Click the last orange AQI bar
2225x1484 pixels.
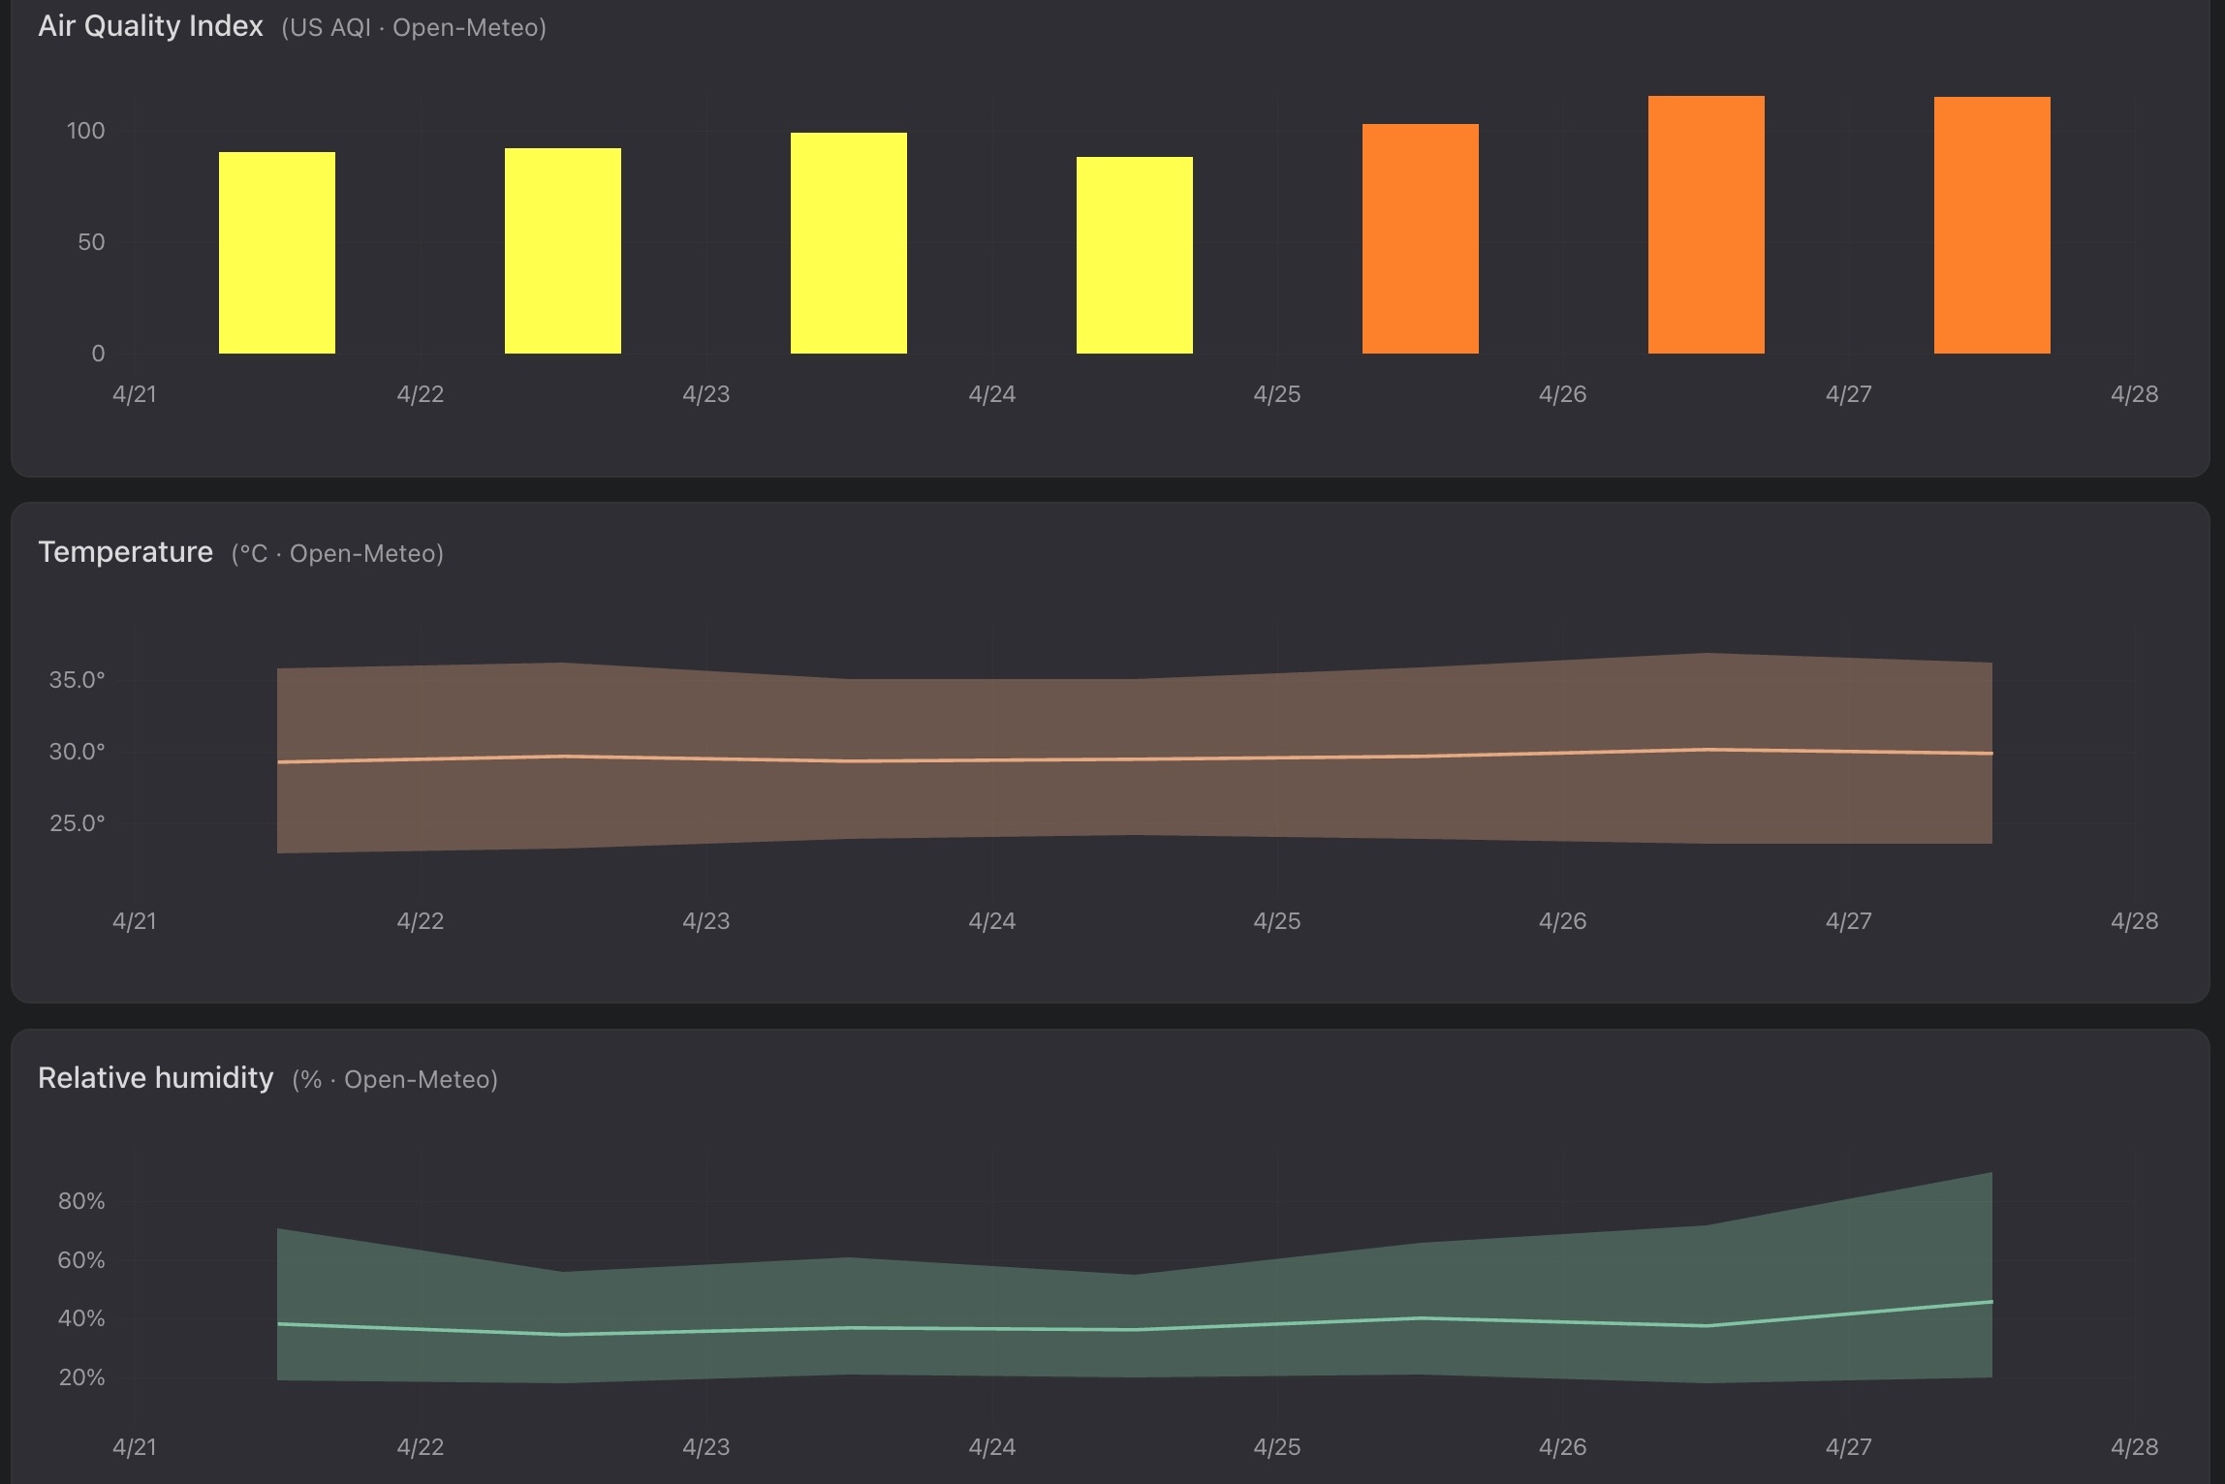tap(1991, 225)
